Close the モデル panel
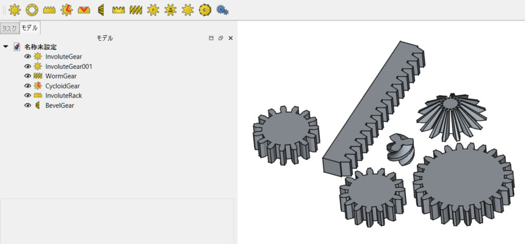This screenshot has height=244, width=525. pos(230,38)
